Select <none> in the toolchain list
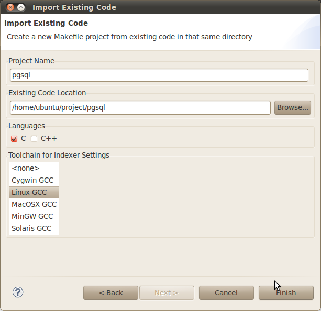Viewport: 321px width, 311px height. pos(26,168)
